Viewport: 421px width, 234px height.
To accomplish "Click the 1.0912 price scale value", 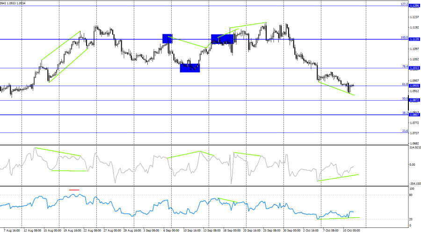I will [414, 91].
